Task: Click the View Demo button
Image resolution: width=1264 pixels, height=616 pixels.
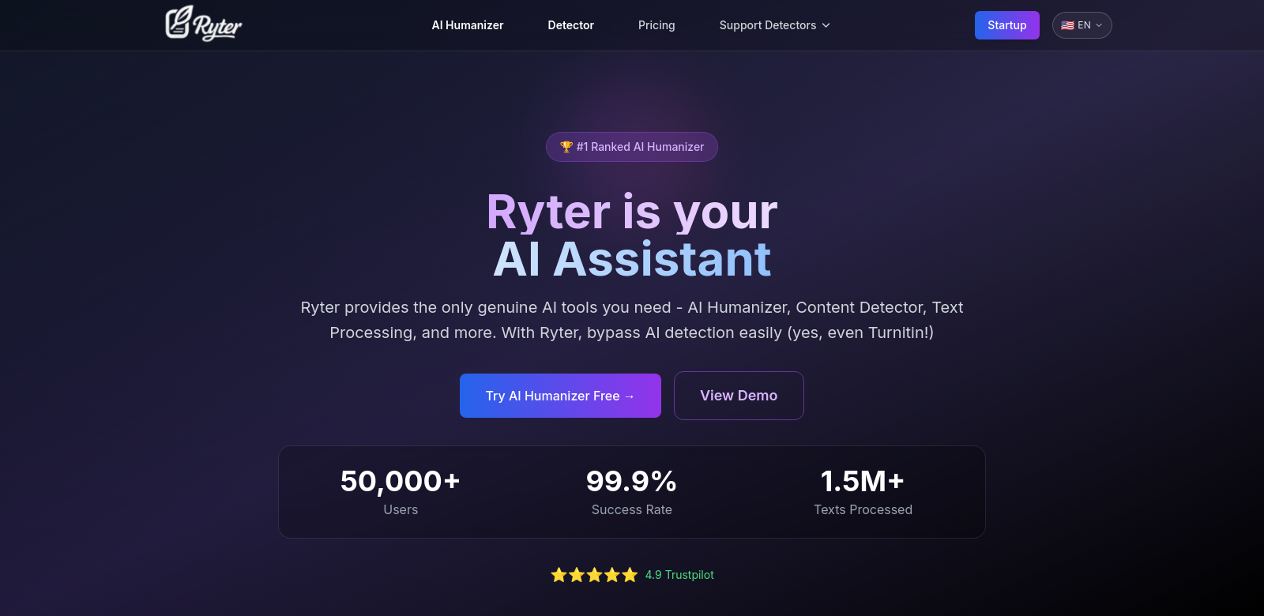Action: [739, 396]
